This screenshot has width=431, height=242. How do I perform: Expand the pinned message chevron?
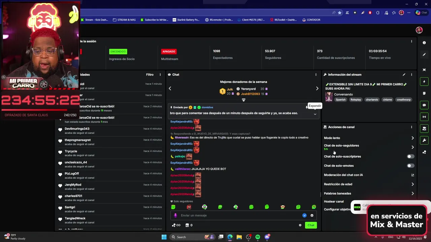pyautogui.click(x=315, y=114)
